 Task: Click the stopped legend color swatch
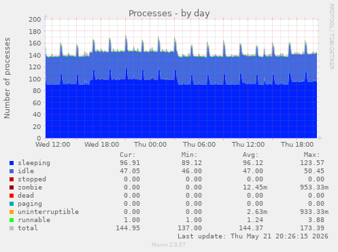[x=12, y=179]
